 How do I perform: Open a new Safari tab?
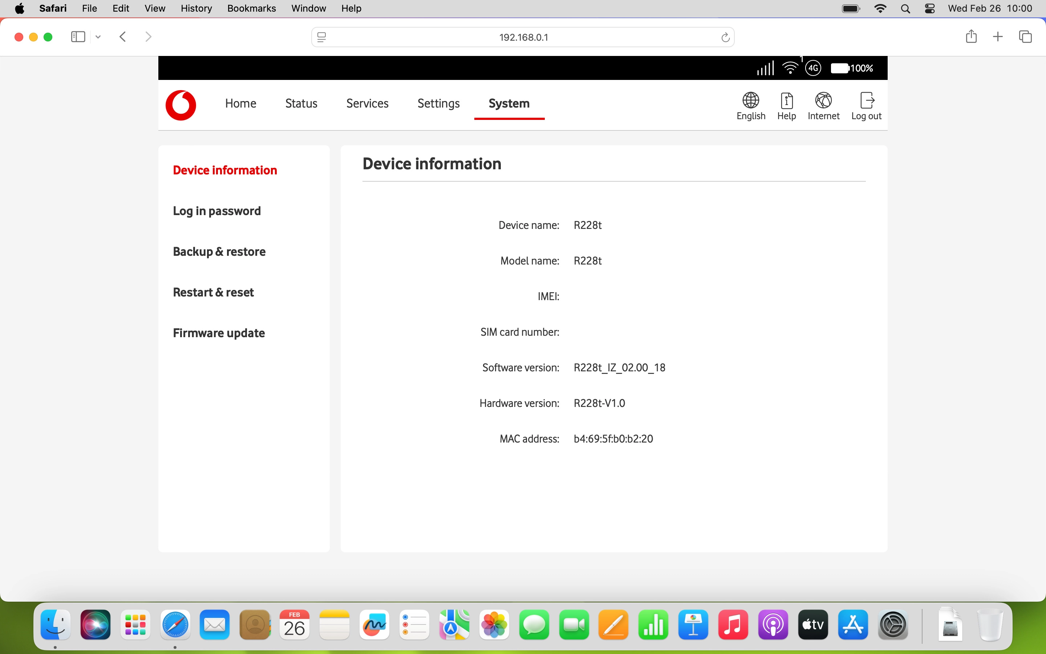[x=998, y=36]
